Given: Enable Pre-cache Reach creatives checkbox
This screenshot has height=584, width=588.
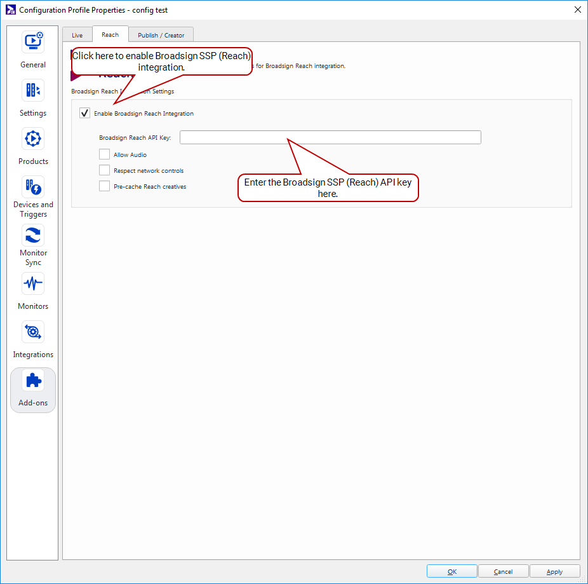Looking at the screenshot, I should (104, 186).
